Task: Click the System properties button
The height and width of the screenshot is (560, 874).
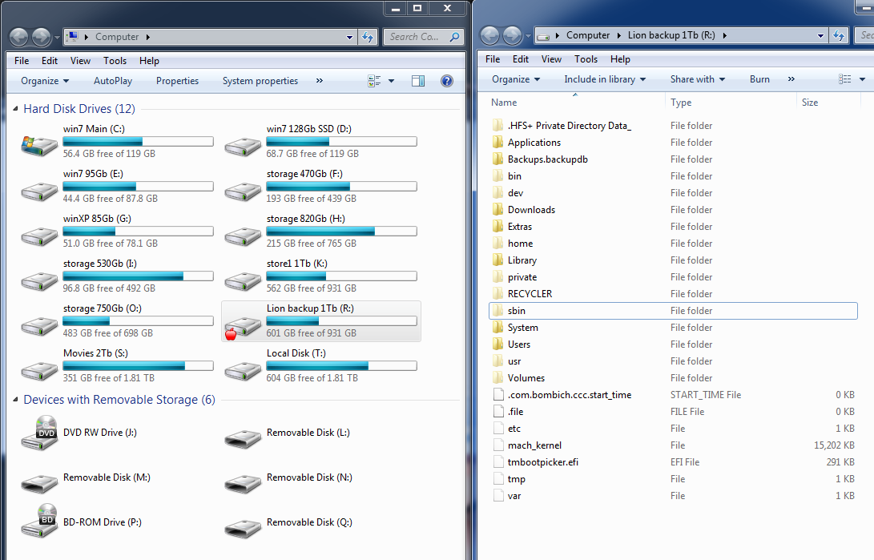Action: [x=260, y=81]
